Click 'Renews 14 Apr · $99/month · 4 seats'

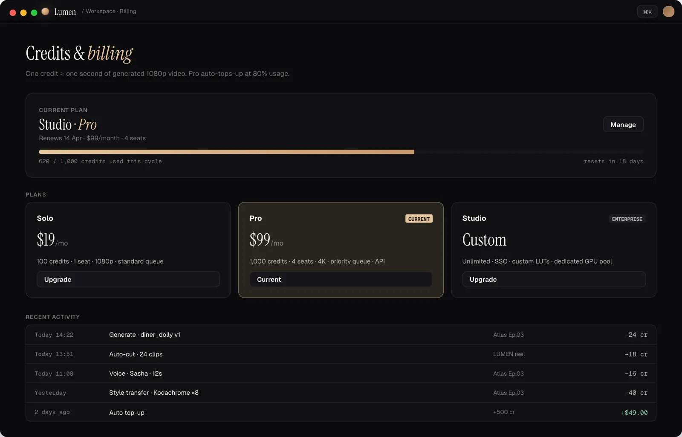[x=92, y=138]
